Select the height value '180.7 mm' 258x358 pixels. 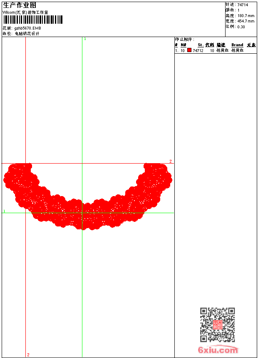coord(246,16)
